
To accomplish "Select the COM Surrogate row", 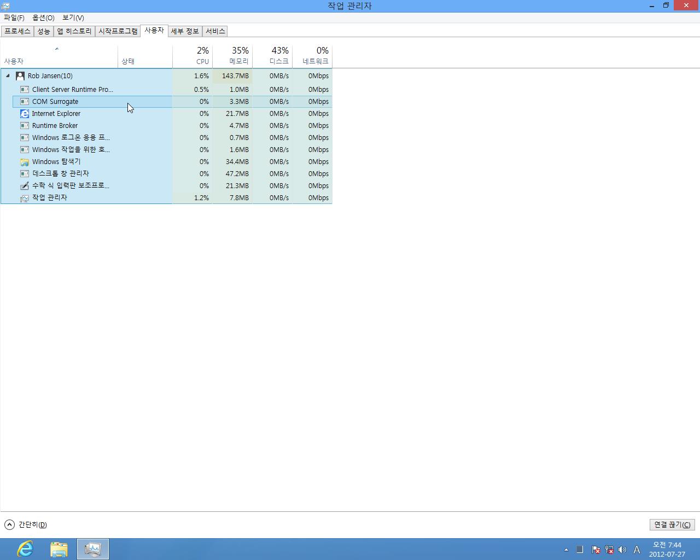I will [172, 102].
